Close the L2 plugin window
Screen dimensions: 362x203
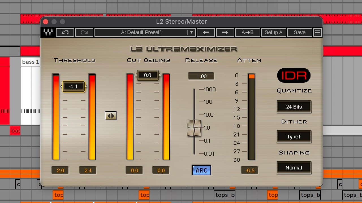click(46, 22)
